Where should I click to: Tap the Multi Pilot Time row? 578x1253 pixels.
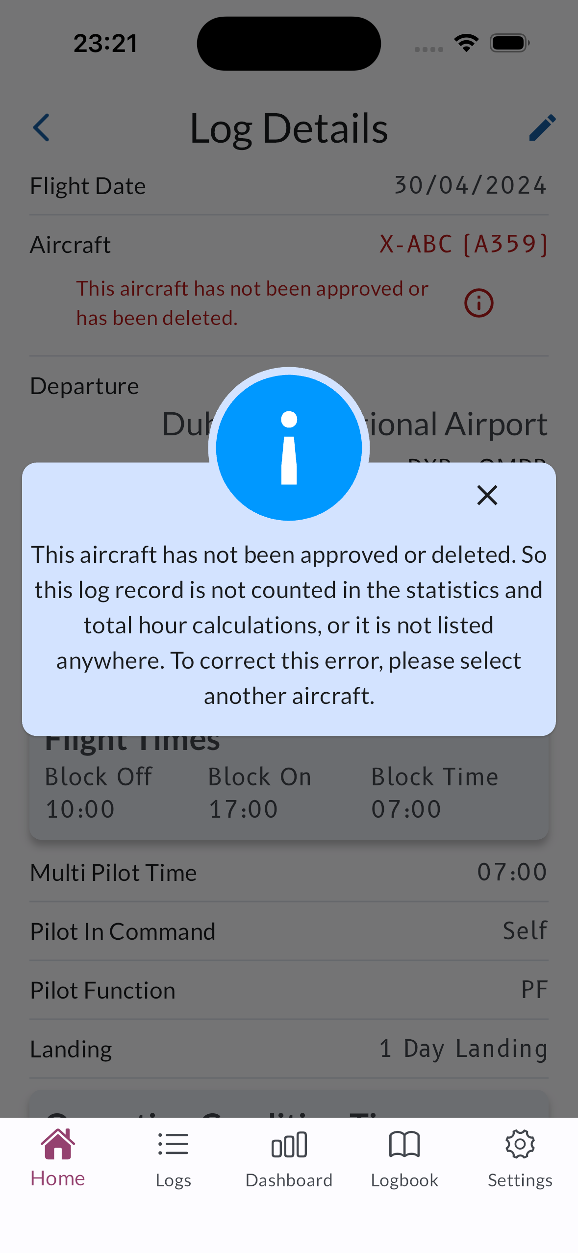click(289, 873)
